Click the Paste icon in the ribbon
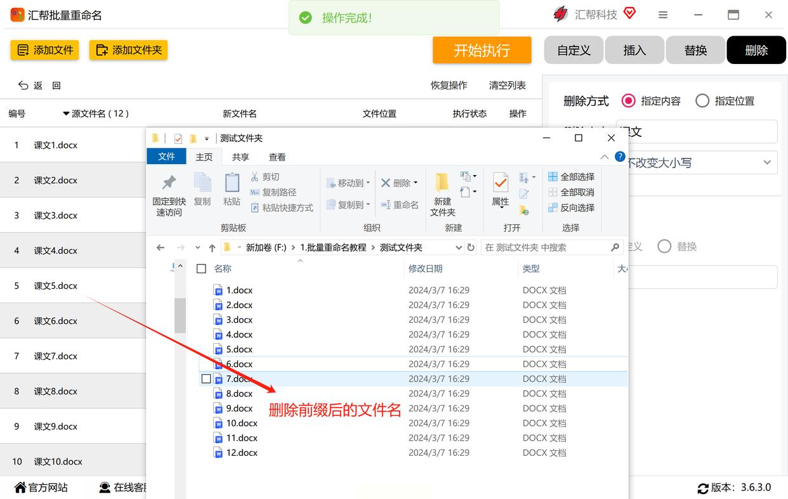This screenshot has height=499, width=788. click(x=232, y=183)
